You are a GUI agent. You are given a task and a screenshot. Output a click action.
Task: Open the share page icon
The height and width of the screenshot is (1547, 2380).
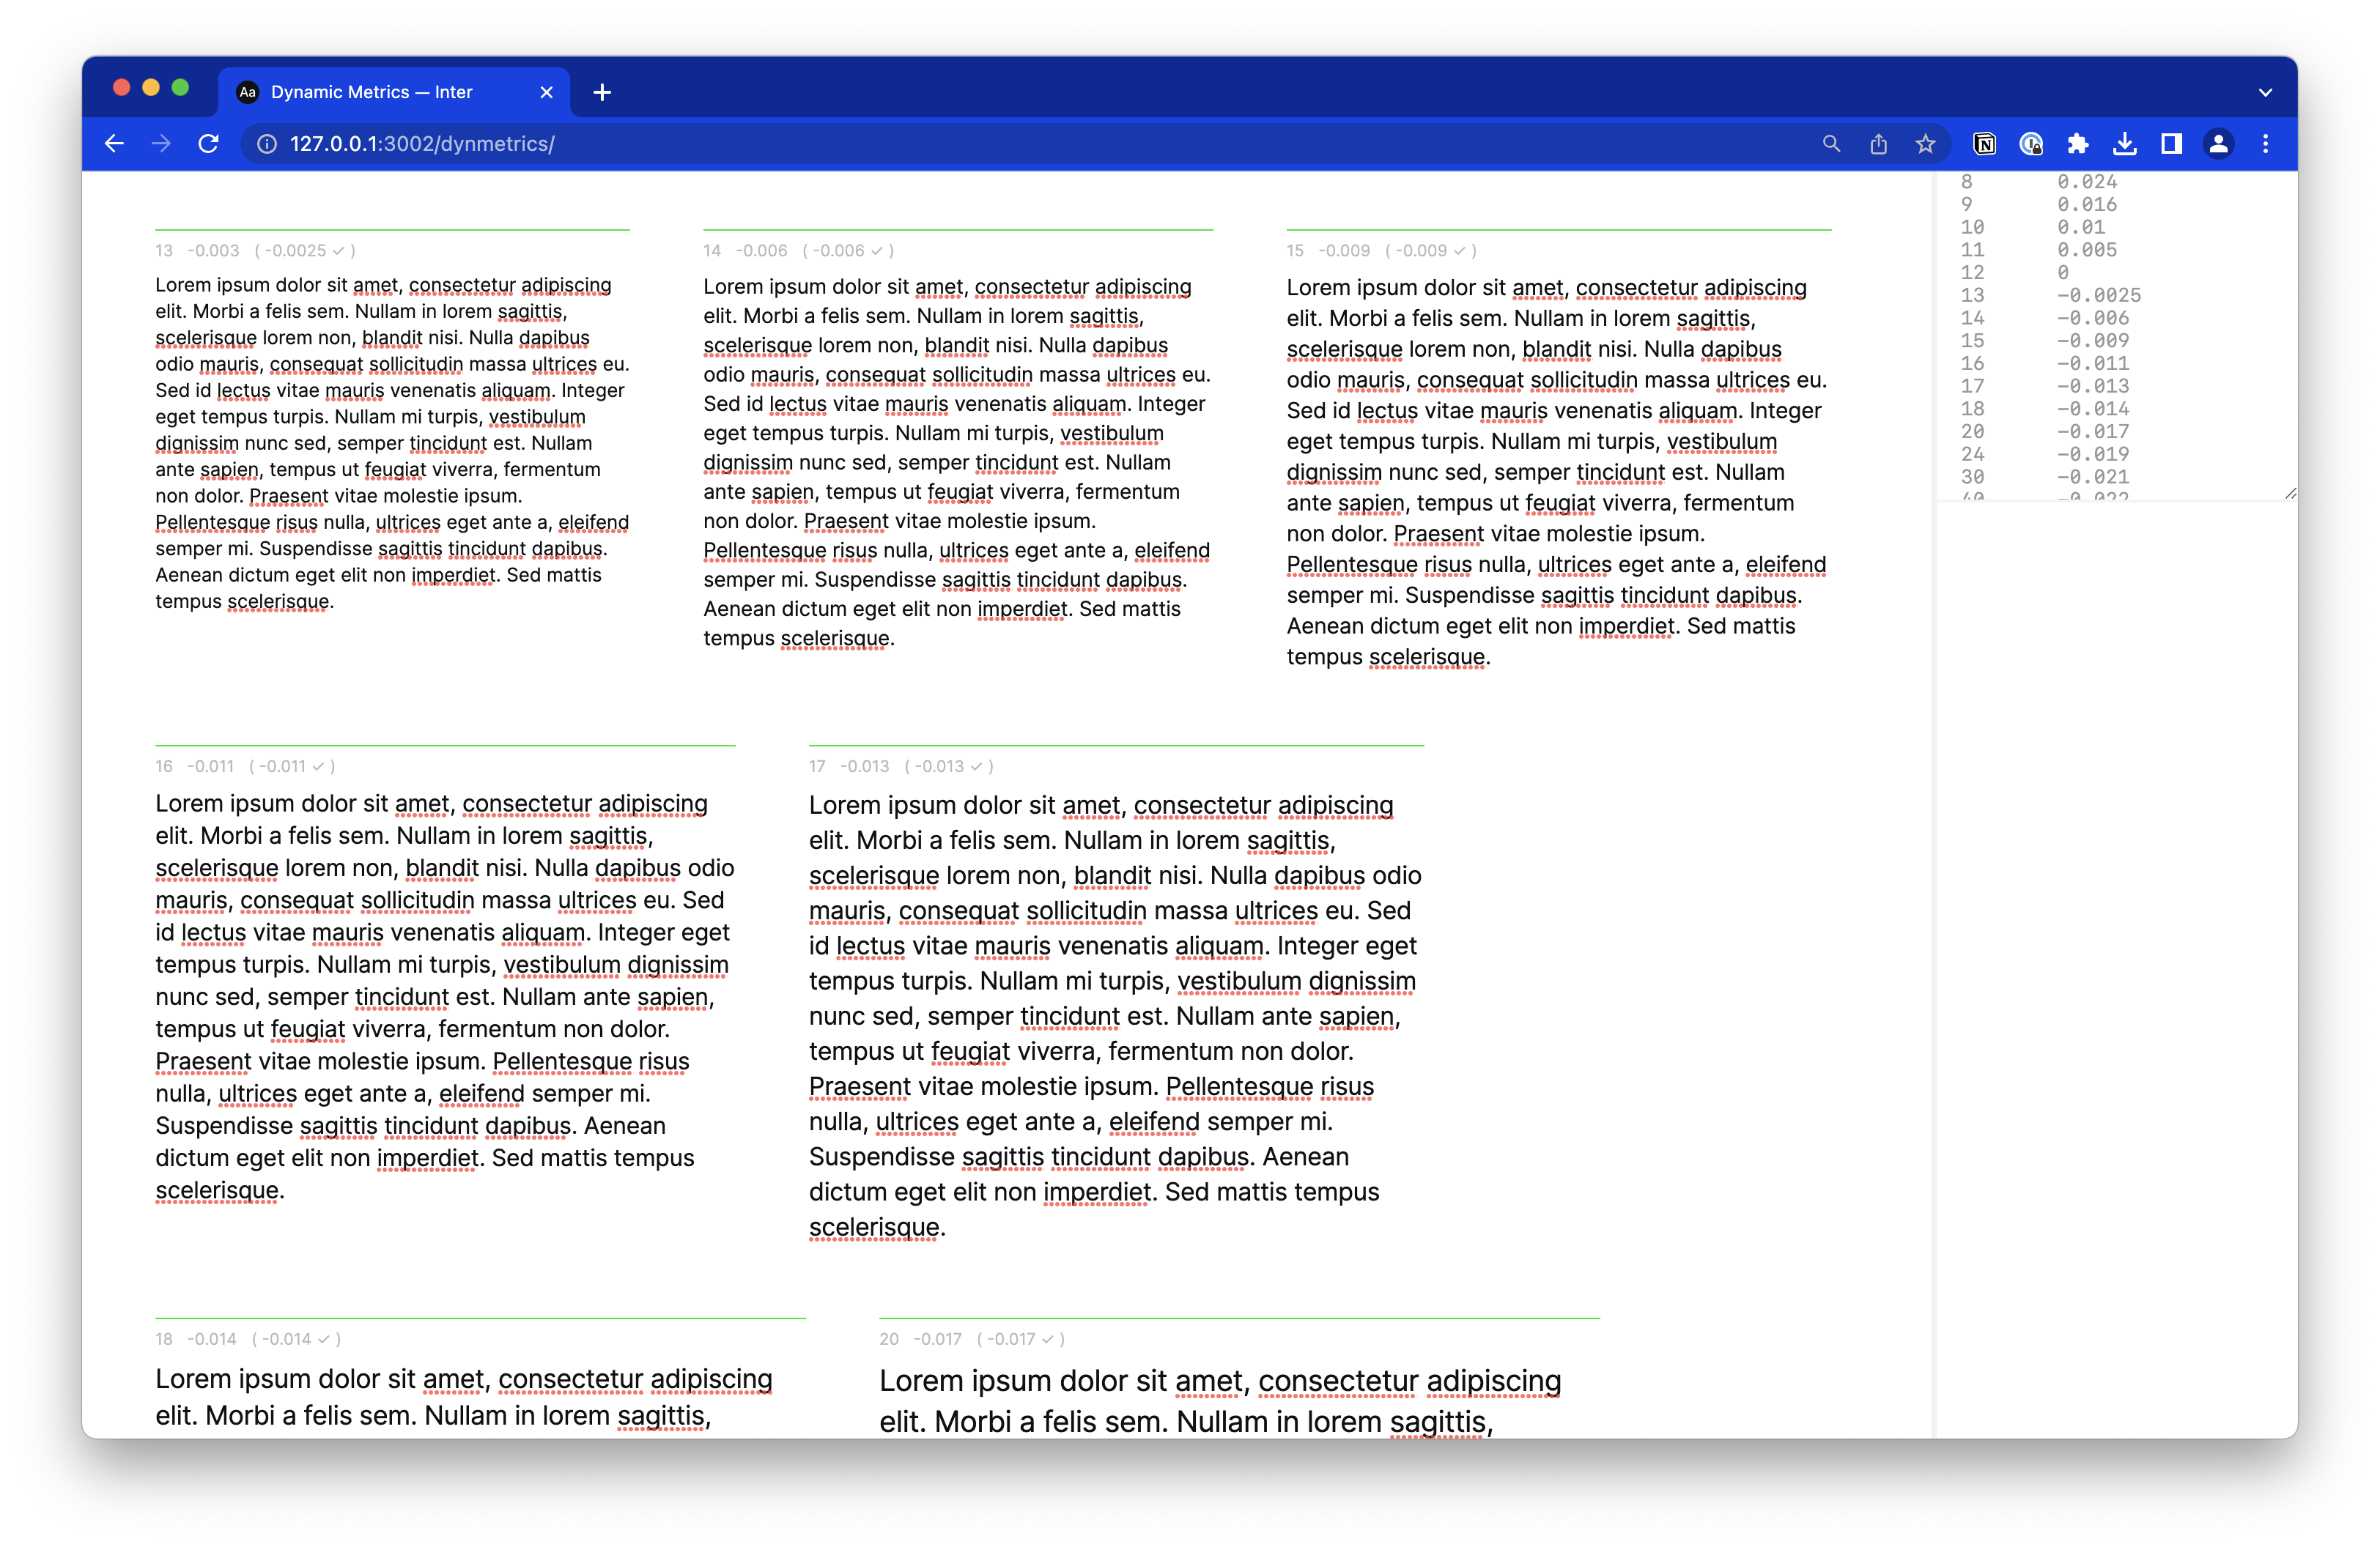pyautogui.click(x=1878, y=144)
